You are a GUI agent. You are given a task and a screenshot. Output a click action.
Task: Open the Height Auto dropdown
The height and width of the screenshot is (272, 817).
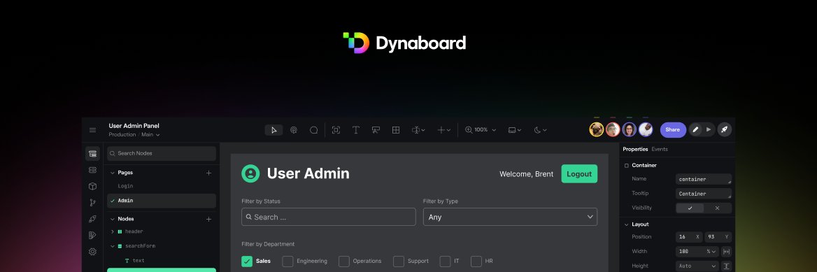697,266
